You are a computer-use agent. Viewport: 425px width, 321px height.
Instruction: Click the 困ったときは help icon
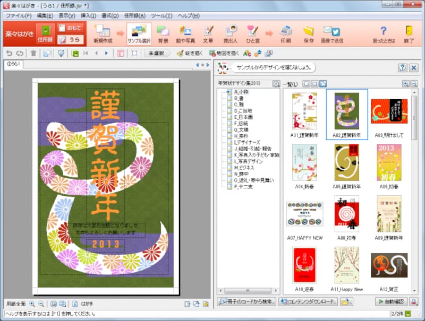click(x=383, y=33)
